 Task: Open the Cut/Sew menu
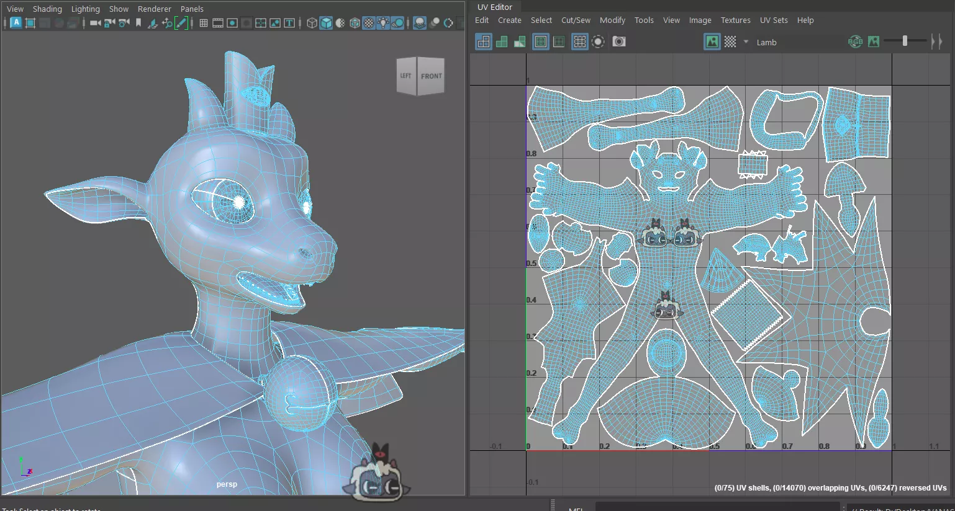(575, 20)
